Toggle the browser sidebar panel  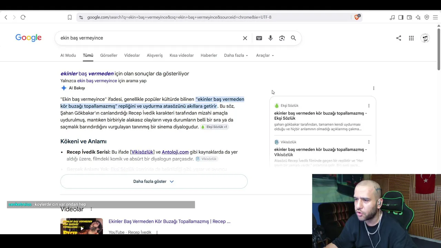[401, 17]
